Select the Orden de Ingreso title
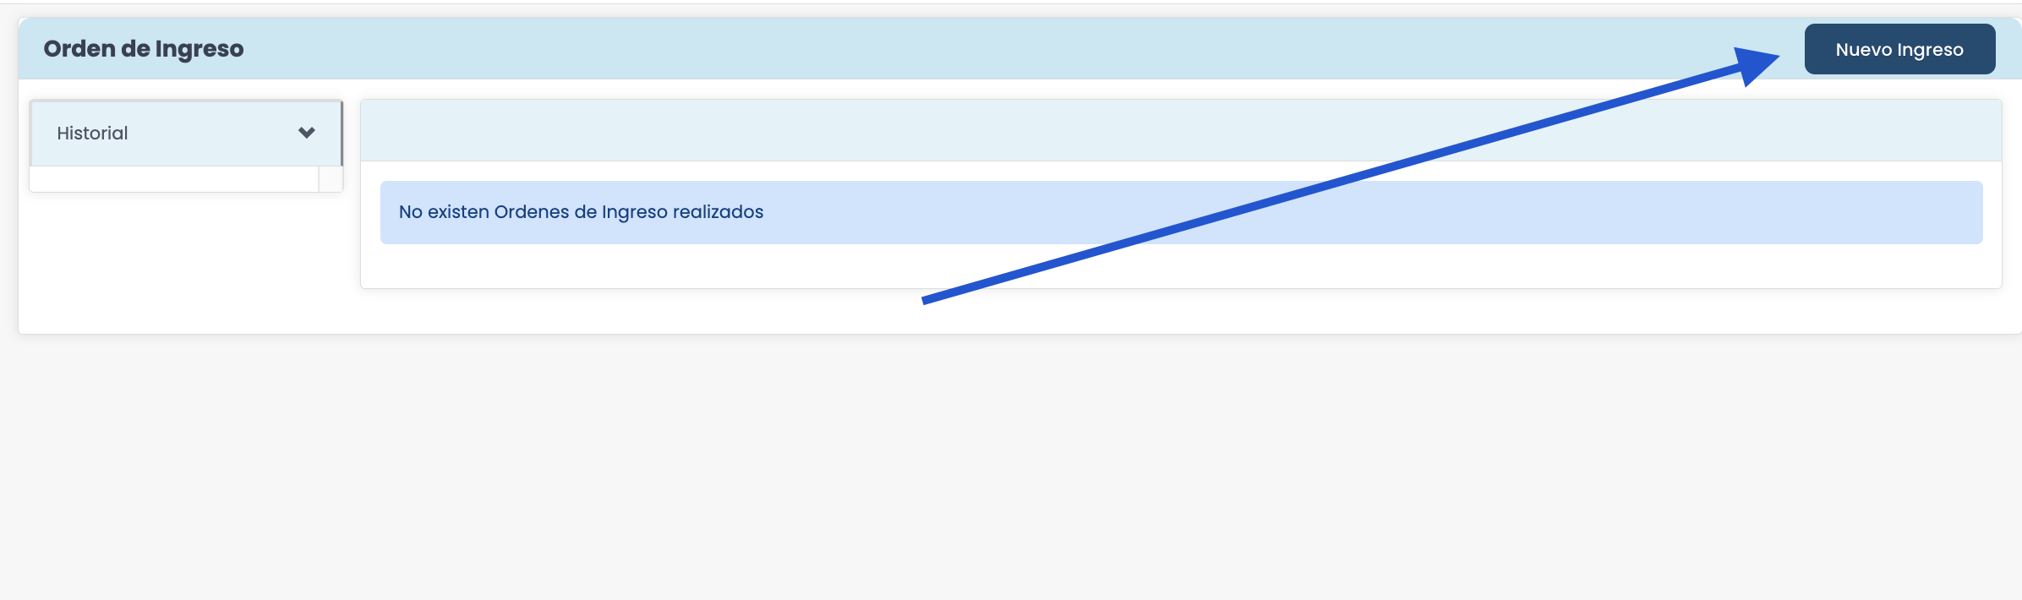 pyautogui.click(x=144, y=49)
